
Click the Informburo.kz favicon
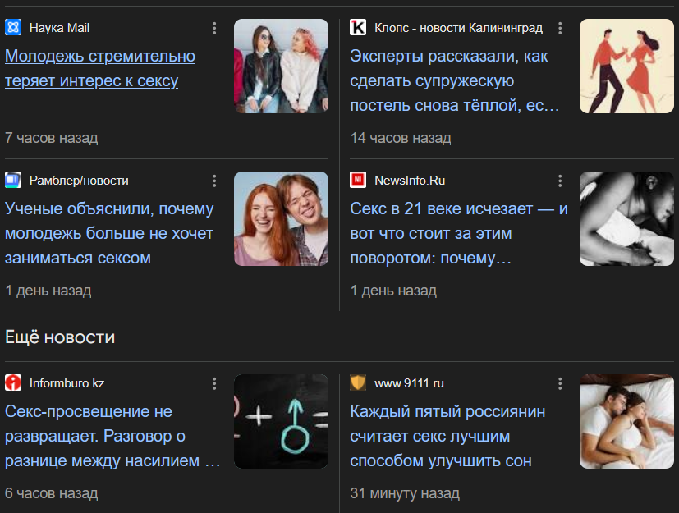(13, 382)
